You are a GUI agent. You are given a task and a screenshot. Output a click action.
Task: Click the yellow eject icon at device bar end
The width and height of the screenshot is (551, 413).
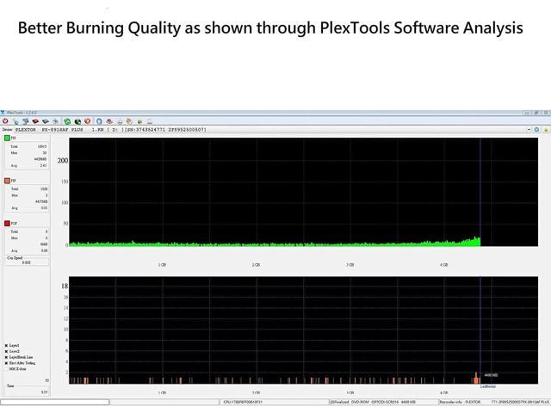point(546,130)
